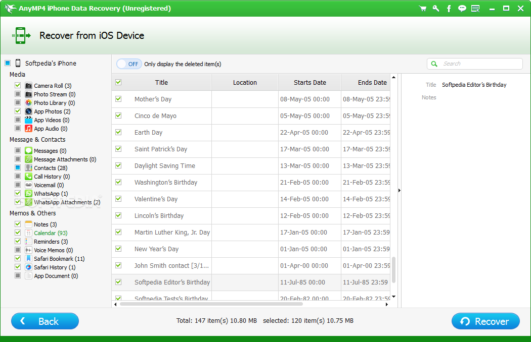Select the Daylight Saving Time event
531x342 pixels.
point(251,165)
